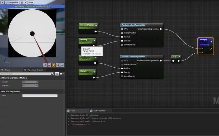Image resolution: width=219 pixels, height=136 pixels.
Task: Click Density pin on upper RadialGradientExponential
Action: (x=122, y=41)
